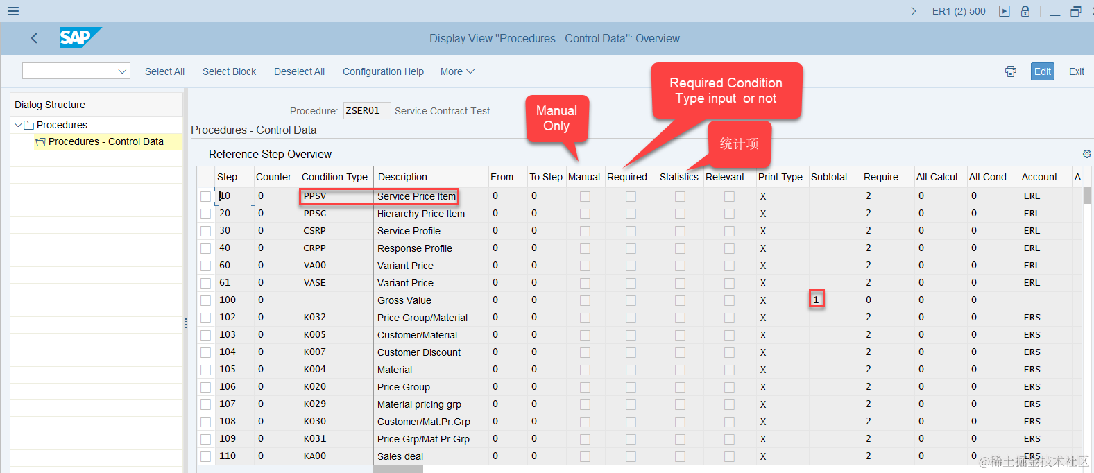Viewport: 1094px width, 473px height.
Task: Click condition type KA00 cell
Action: point(336,456)
